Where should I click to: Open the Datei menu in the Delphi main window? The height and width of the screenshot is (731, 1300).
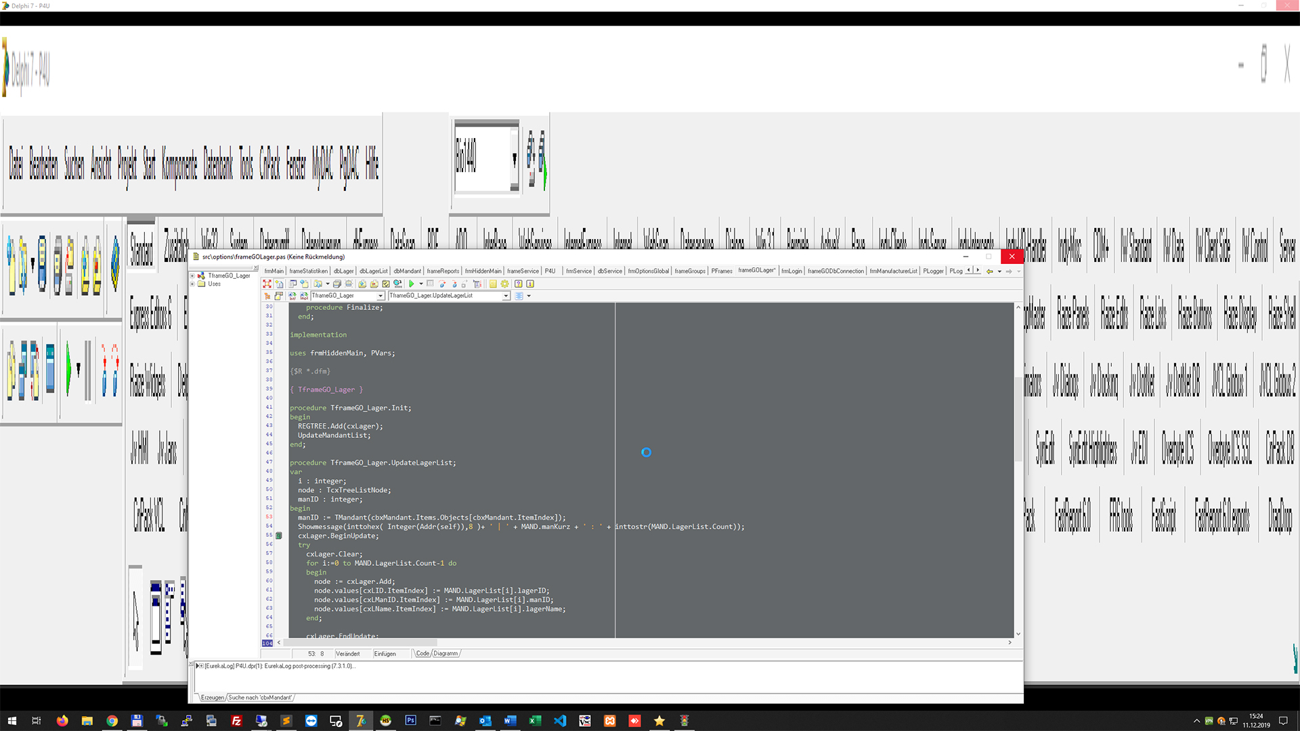pos(16,163)
